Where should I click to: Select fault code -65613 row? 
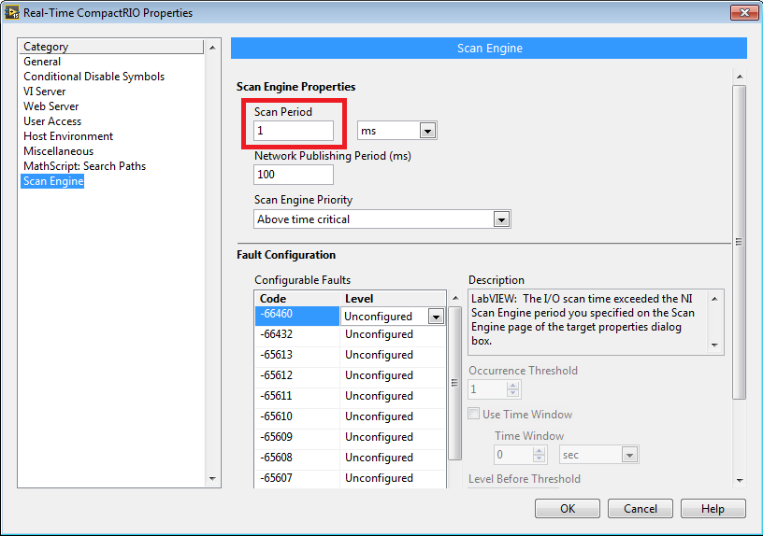(296, 355)
